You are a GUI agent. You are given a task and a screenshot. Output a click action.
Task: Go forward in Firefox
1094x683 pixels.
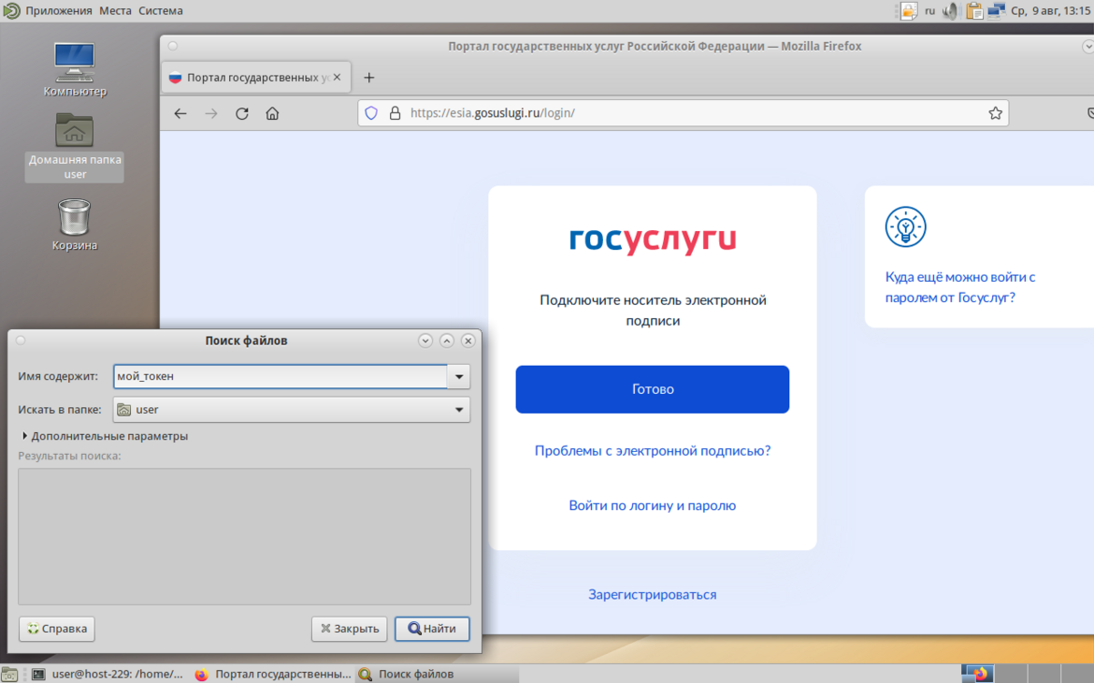pyautogui.click(x=210, y=113)
